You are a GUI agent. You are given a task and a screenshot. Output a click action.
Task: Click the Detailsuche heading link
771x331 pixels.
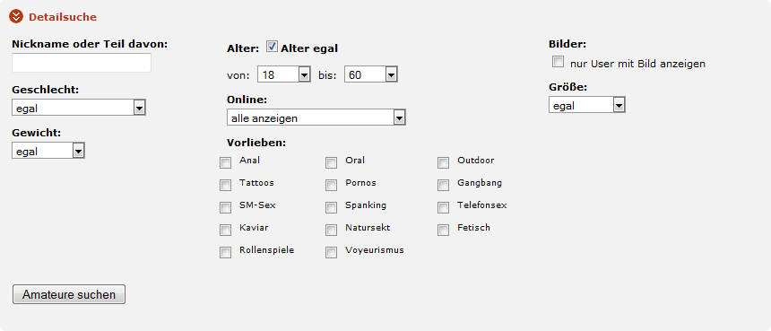click(x=63, y=17)
